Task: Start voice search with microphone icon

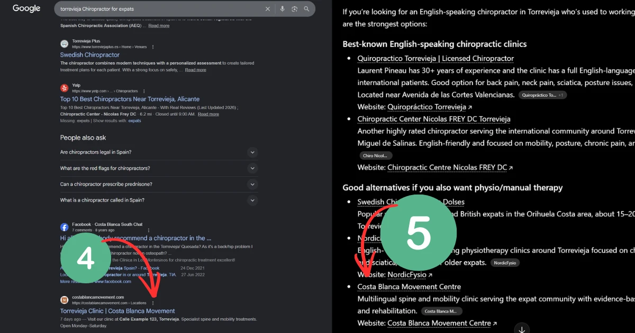Action: pyautogui.click(x=283, y=9)
